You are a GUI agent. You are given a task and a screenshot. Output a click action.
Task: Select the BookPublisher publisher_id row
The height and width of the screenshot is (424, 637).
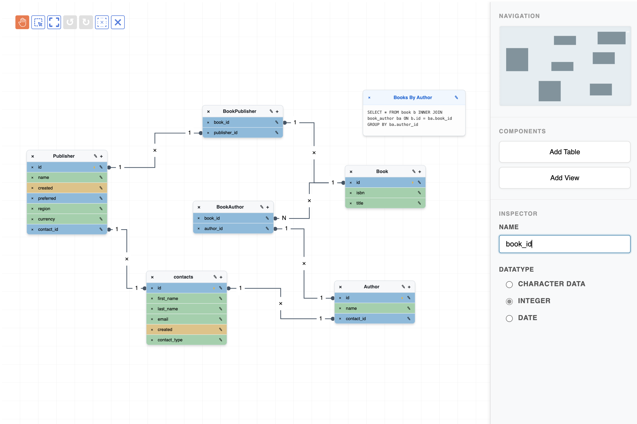[x=243, y=132]
